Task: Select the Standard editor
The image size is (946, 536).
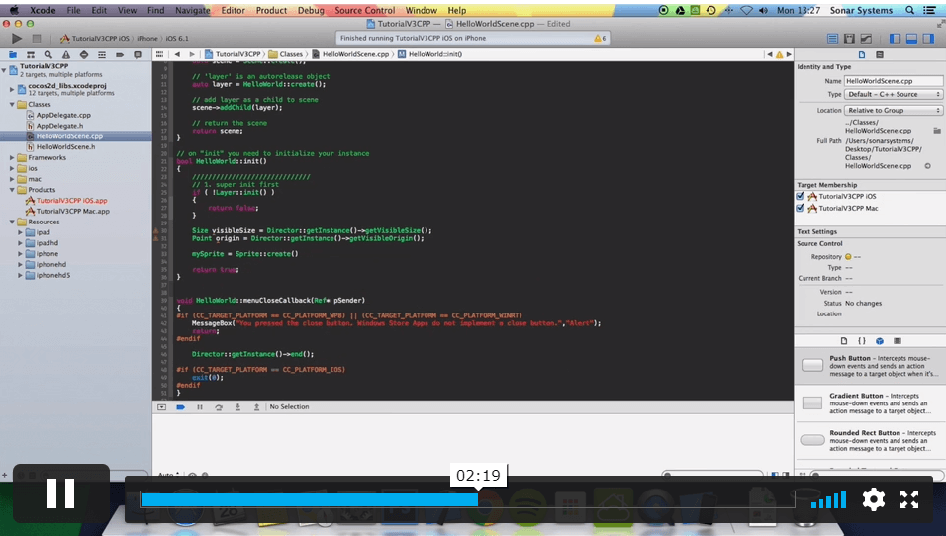Action: (832, 38)
